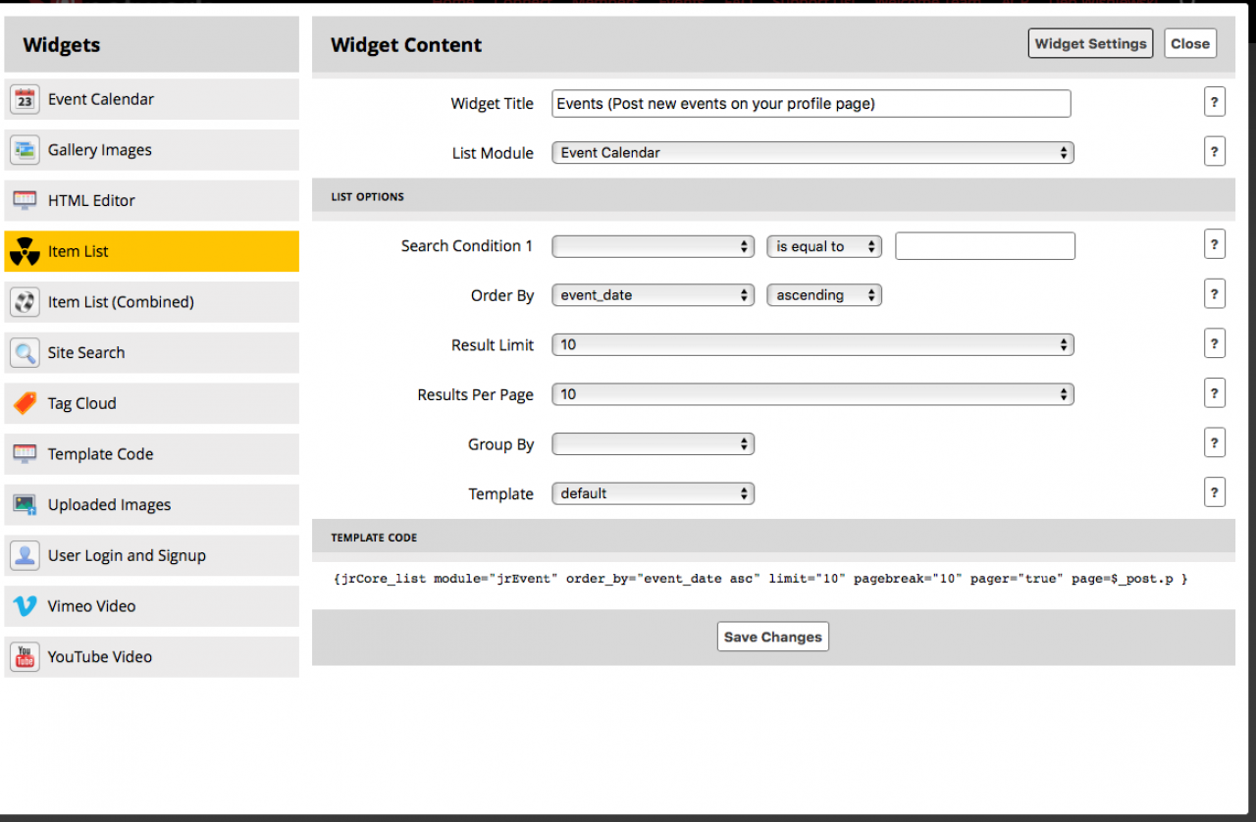Choose the HTML Editor widget icon
1256x822 pixels.
point(25,201)
